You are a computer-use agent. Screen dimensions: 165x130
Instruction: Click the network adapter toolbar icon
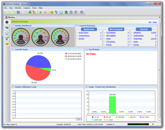[29, 12]
